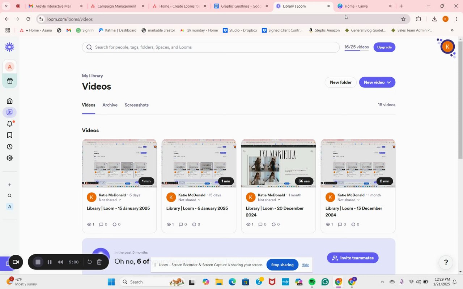Switch to the Campaign Management tab
The image size is (463, 289).
[x=117, y=6]
